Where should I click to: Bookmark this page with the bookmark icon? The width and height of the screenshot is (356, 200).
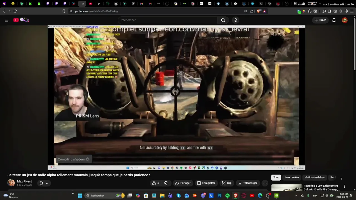coord(64,11)
